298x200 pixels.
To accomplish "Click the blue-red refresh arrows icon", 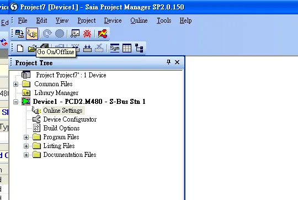I will click(4, 42).
